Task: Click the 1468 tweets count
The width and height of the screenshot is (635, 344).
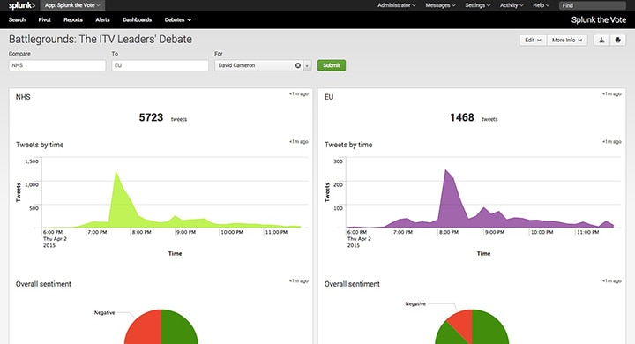Action: 474,117
